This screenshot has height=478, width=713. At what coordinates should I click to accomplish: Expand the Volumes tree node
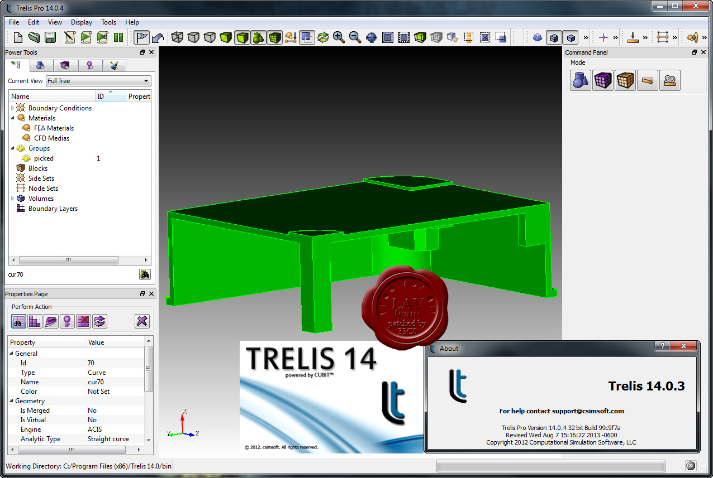click(x=13, y=198)
